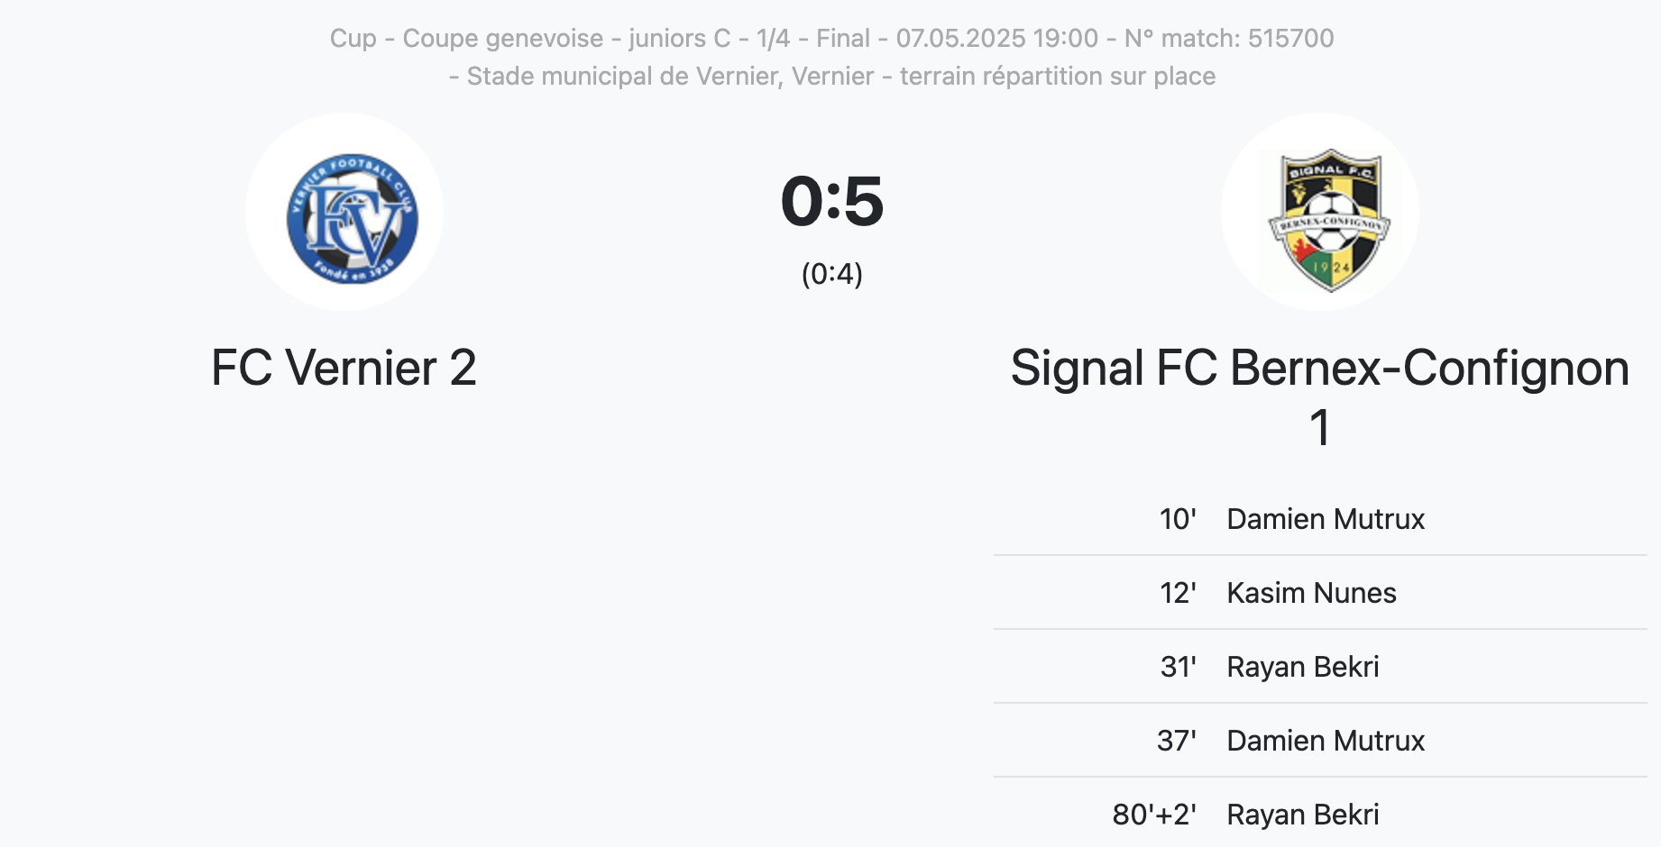Select Damien Mutrux's 10th-minute goal entry
The width and height of the screenshot is (1661, 847).
(x=1326, y=520)
